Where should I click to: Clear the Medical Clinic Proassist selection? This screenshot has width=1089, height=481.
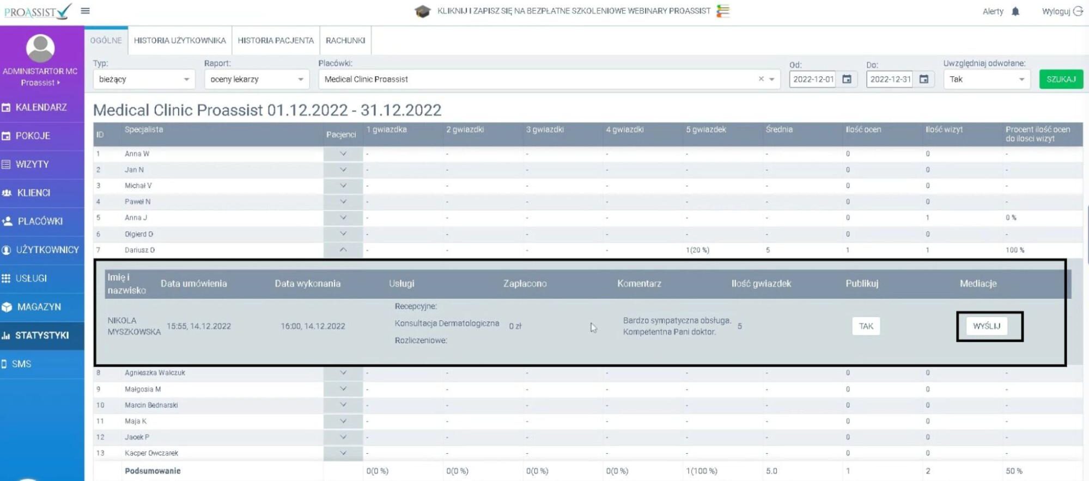point(761,79)
